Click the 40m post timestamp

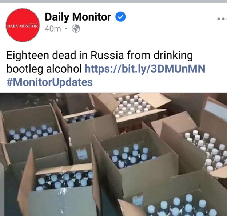[53, 29]
